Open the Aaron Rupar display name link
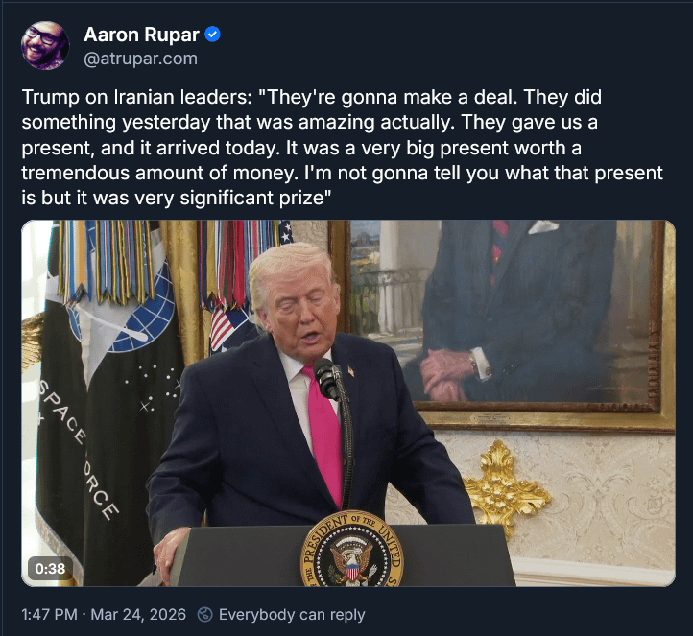Viewport: 693px width, 636px height. (141, 35)
